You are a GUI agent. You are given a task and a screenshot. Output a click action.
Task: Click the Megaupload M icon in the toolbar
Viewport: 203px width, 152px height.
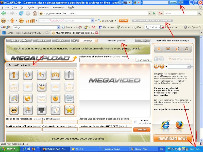click(x=4, y=21)
